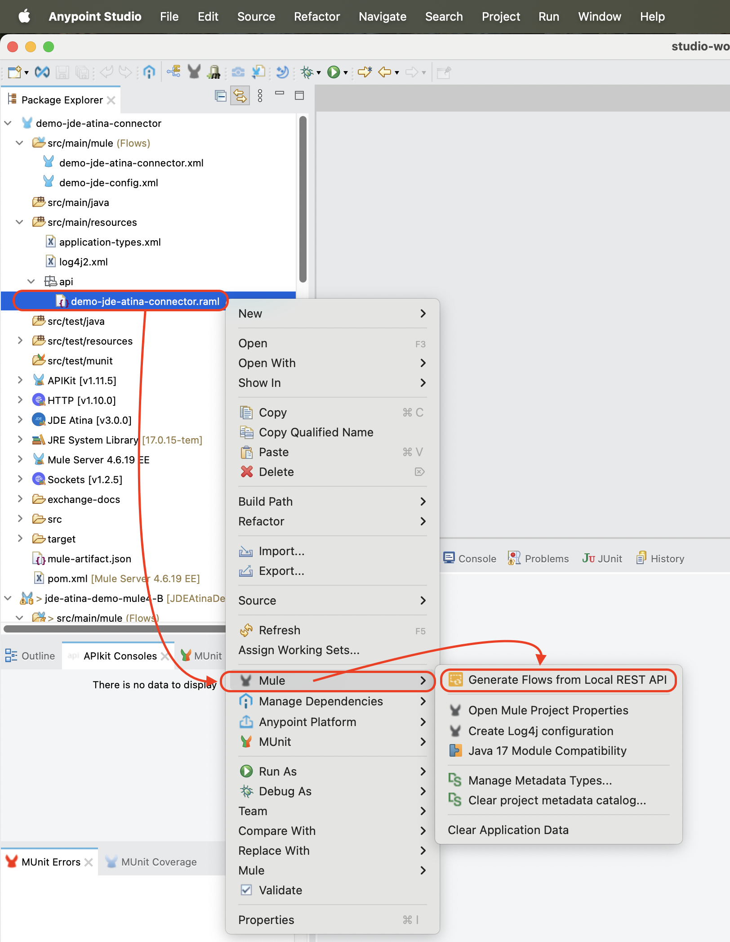Open Package Explorer view menu (three dots)
Image resolution: width=730 pixels, height=942 pixels.
pyautogui.click(x=260, y=95)
